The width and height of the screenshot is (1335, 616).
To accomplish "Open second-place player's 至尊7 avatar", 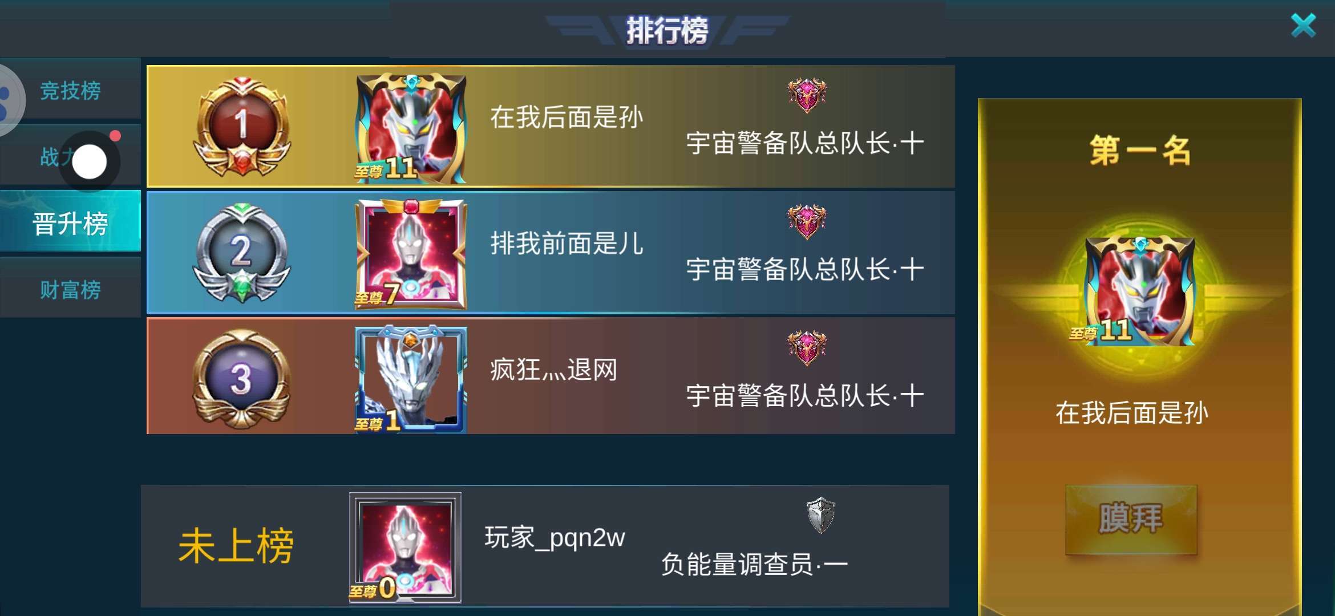I will click(411, 254).
